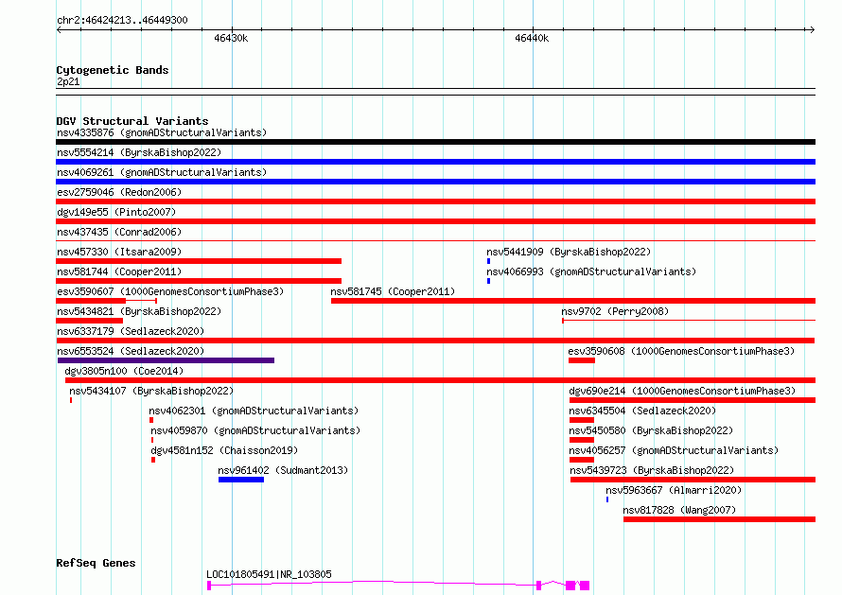Click the nsv4335876 gnomADStructuralVariants label
Viewport: 842px width, 595px height.
pyautogui.click(x=162, y=132)
